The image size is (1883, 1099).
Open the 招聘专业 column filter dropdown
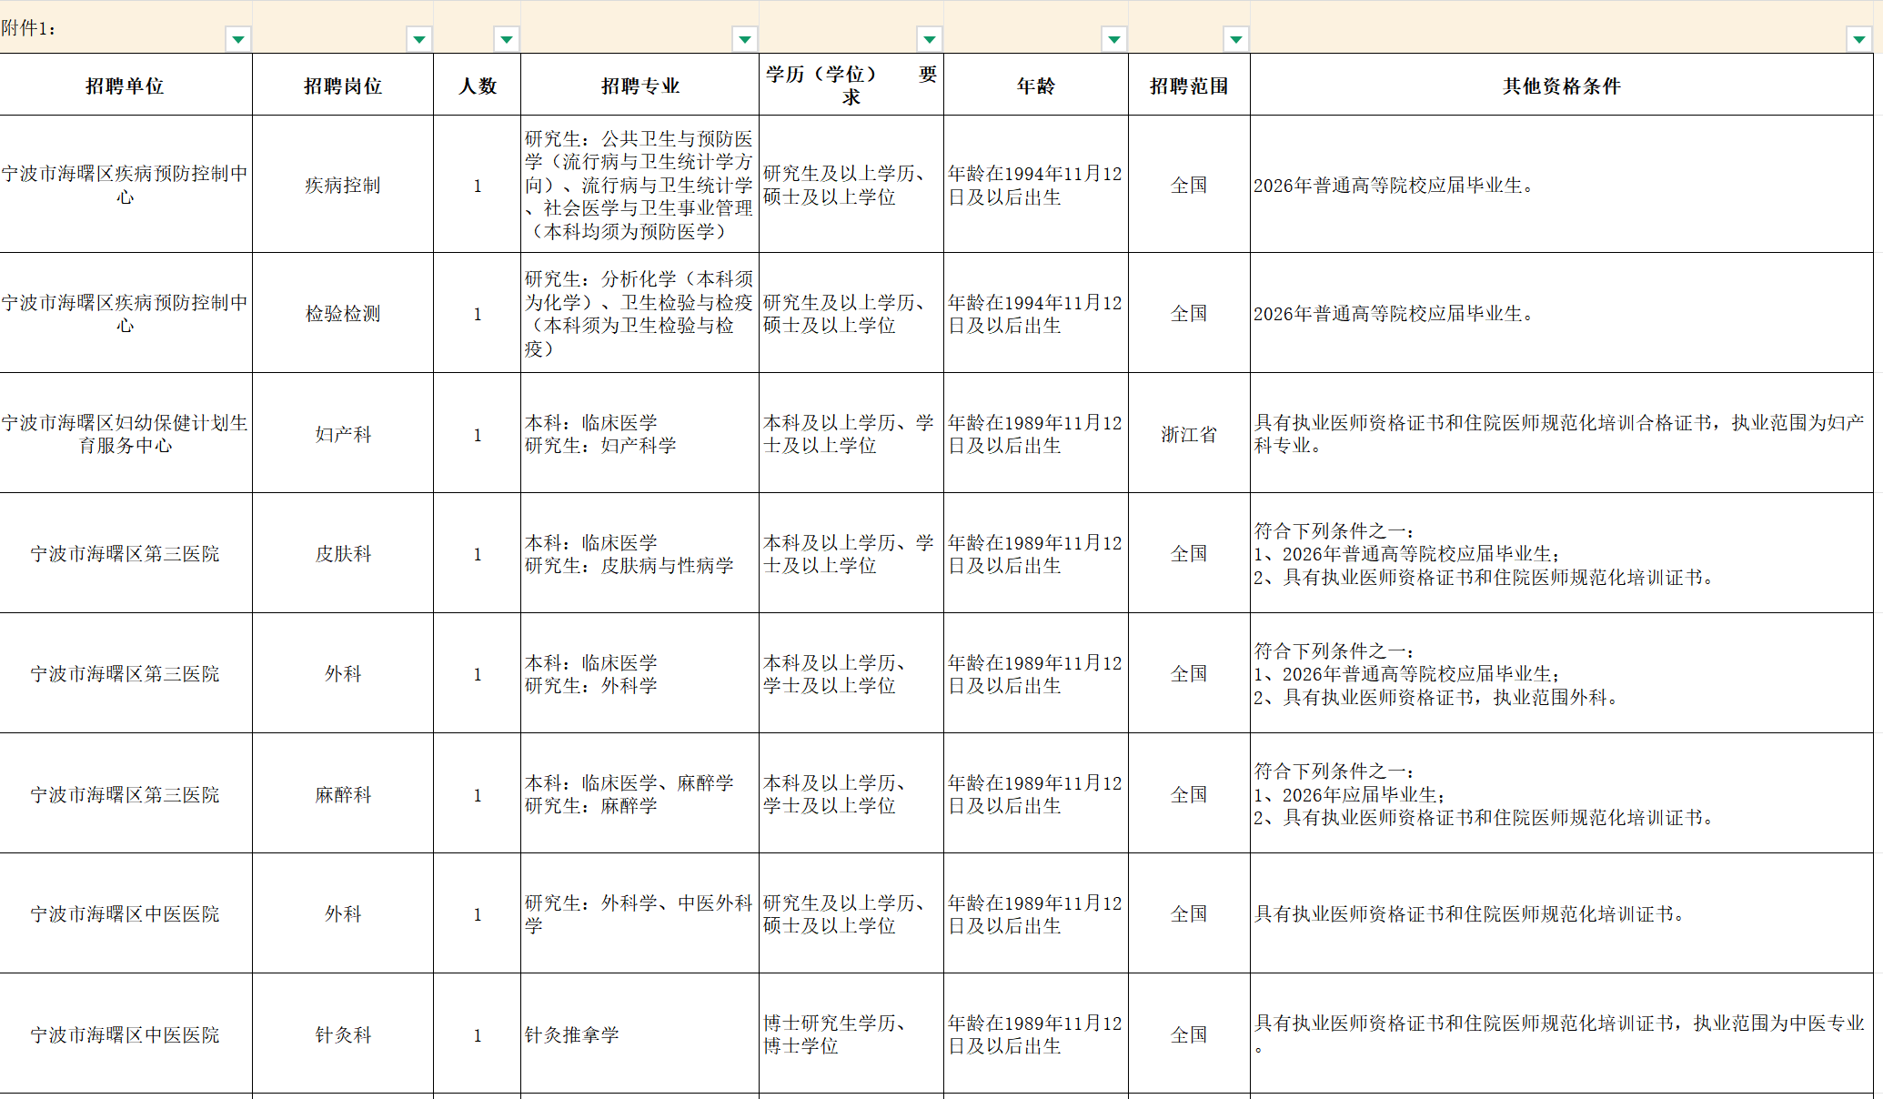745,39
